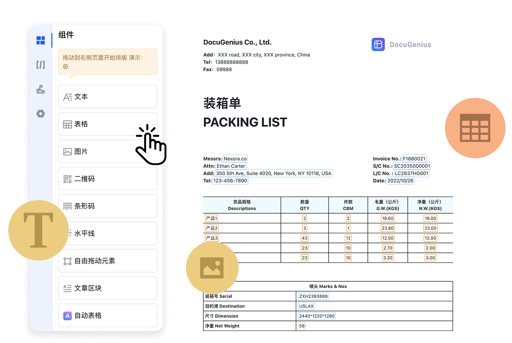
Task: Select the 表格 table component
Action: click(108, 124)
